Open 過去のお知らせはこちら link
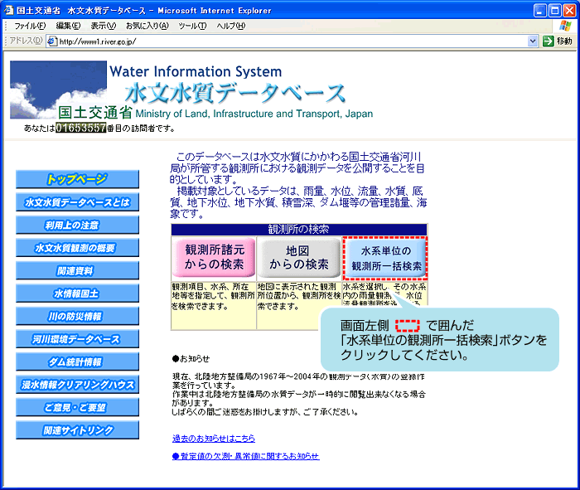The height and width of the screenshot is (490, 580). (x=213, y=438)
